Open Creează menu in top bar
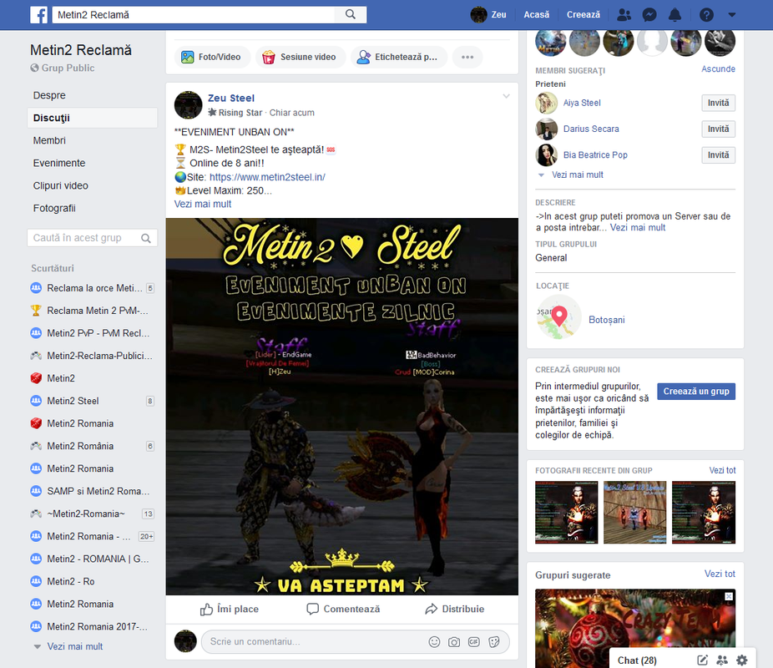 click(584, 15)
